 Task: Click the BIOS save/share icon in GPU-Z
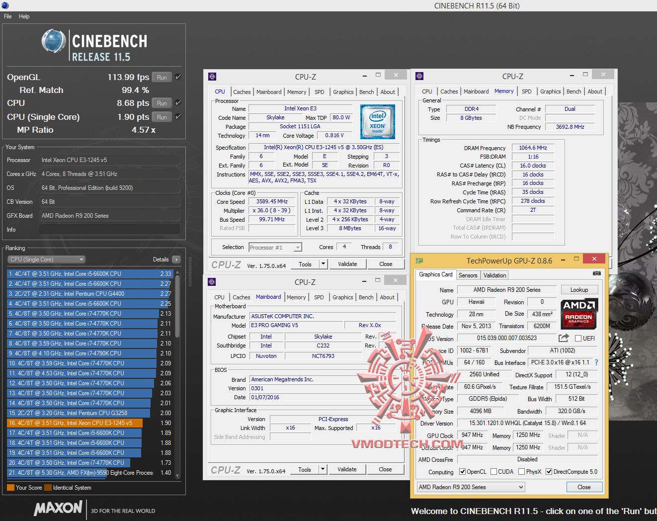[x=564, y=338]
